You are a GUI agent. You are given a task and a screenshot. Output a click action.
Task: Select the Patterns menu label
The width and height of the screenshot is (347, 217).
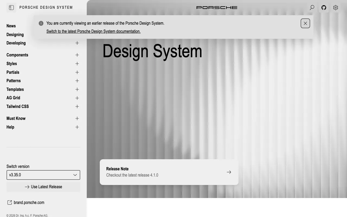click(x=14, y=81)
